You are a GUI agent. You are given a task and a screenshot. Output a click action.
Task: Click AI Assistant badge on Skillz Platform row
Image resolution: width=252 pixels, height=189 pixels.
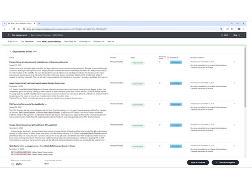tap(176, 146)
